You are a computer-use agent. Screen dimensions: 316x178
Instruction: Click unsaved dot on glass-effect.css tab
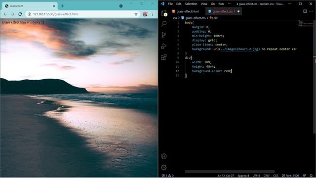point(238,11)
